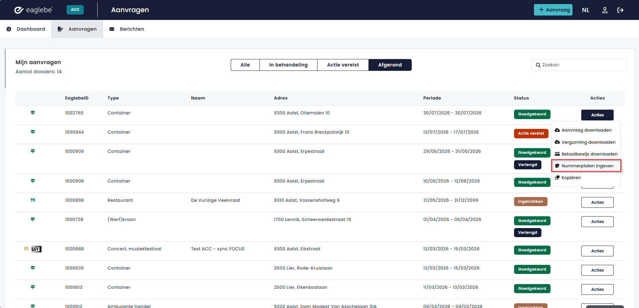Filter requests by Actie vereist
The image size is (639, 308).
[x=343, y=65]
